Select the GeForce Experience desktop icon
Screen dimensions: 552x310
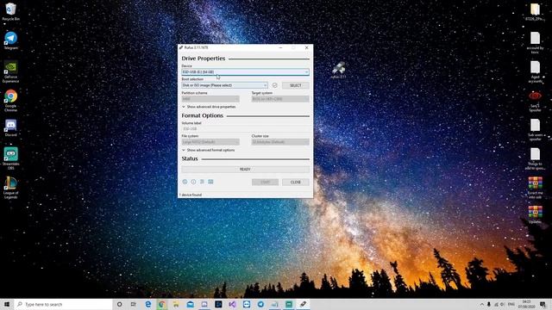point(10,71)
